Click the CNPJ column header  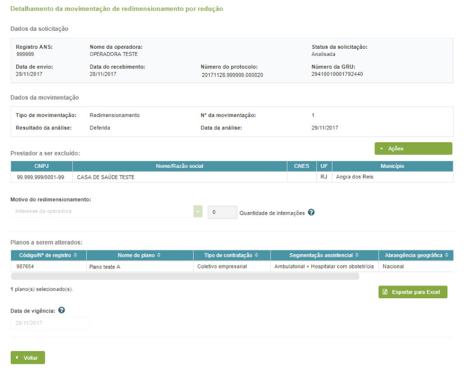(42, 166)
